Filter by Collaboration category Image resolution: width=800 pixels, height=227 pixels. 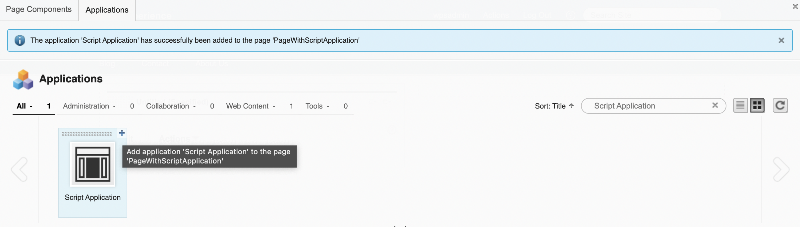(180, 106)
